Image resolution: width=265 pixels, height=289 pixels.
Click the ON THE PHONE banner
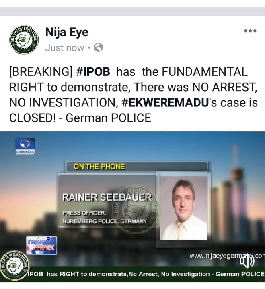(x=137, y=167)
